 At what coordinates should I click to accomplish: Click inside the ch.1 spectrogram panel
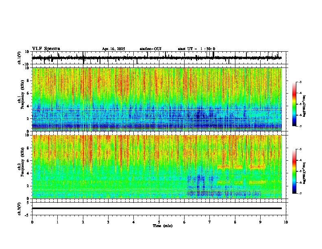click(157, 99)
